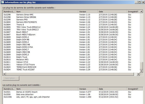Minimize the plug-ins information window

(136, 2)
